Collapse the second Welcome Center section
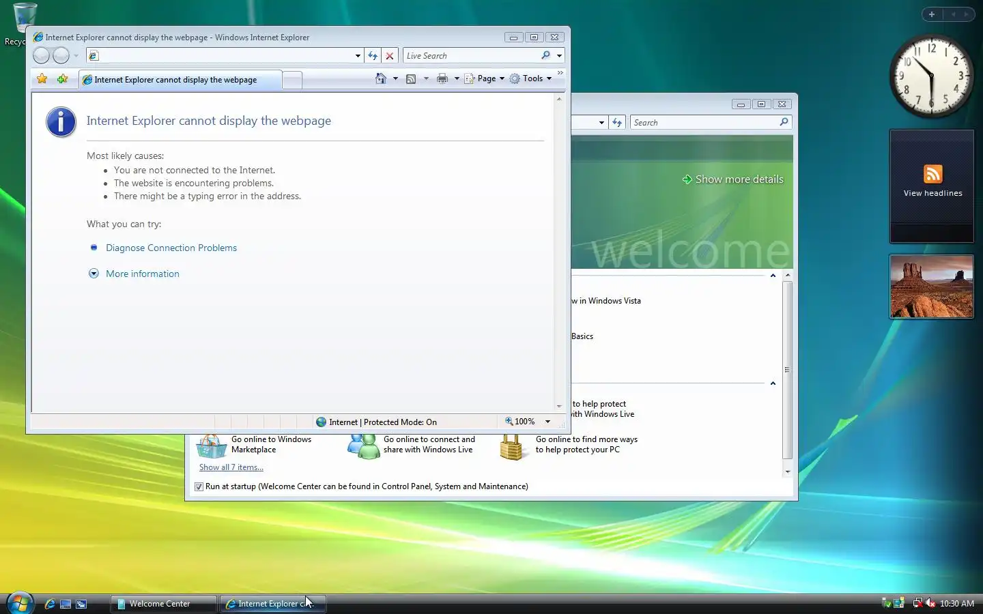983x614 pixels. pos(773,383)
